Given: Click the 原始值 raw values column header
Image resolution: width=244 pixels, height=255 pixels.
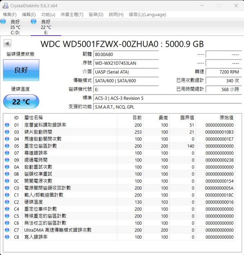Looking at the screenshot, I should 226,118.
